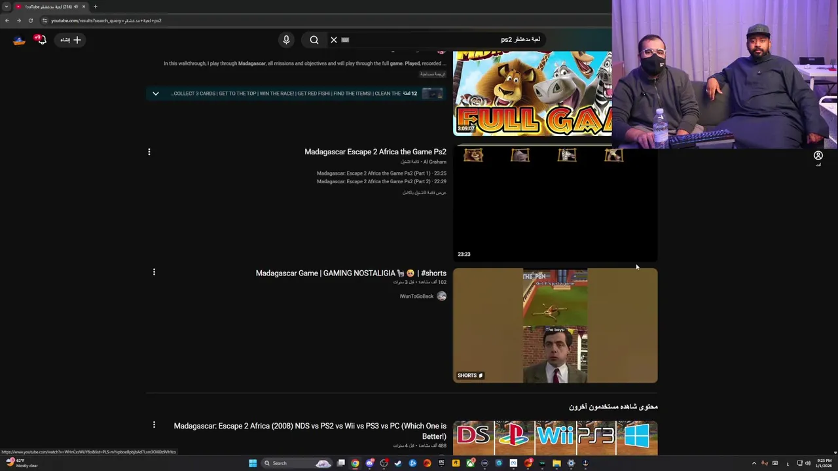Image resolution: width=838 pixels, height=471 pixels.
Task: Open NDS vs PS2 vs Wii comparison video title
Action: pos(310,431)
